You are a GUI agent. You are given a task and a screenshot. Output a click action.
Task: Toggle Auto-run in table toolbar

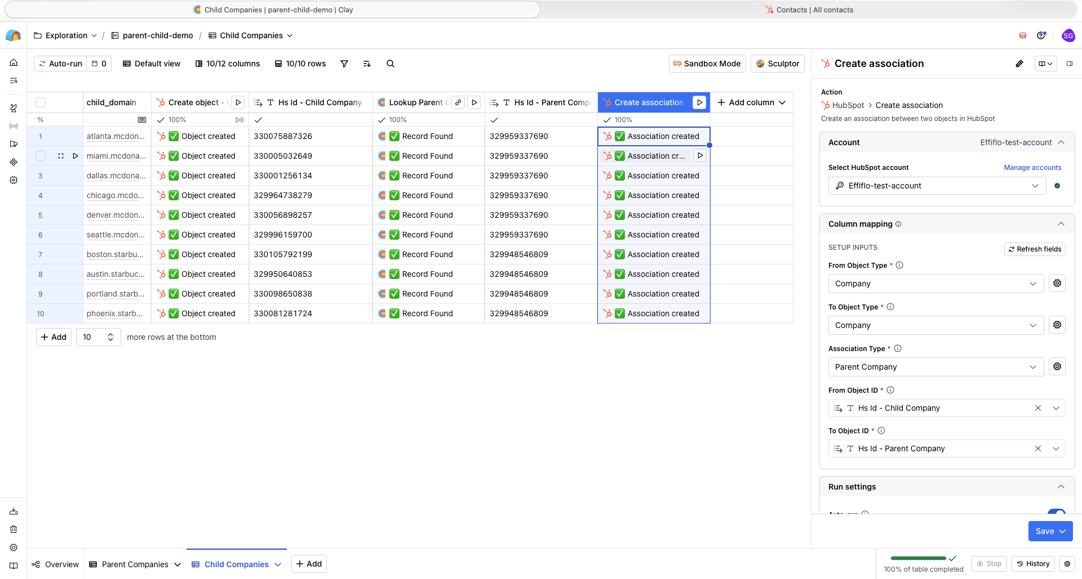pyautogui.click(x=60, y=64)
